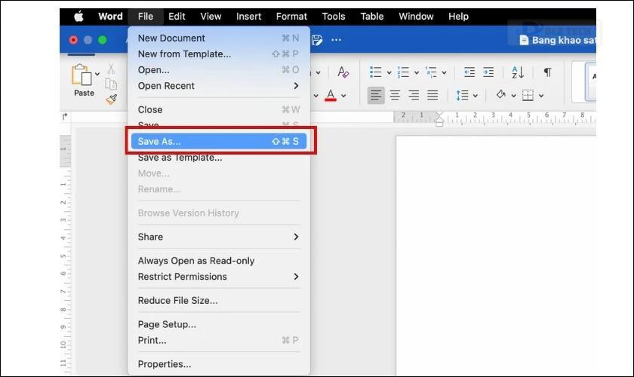Click the Clear Formatting icon

(343, 72)
